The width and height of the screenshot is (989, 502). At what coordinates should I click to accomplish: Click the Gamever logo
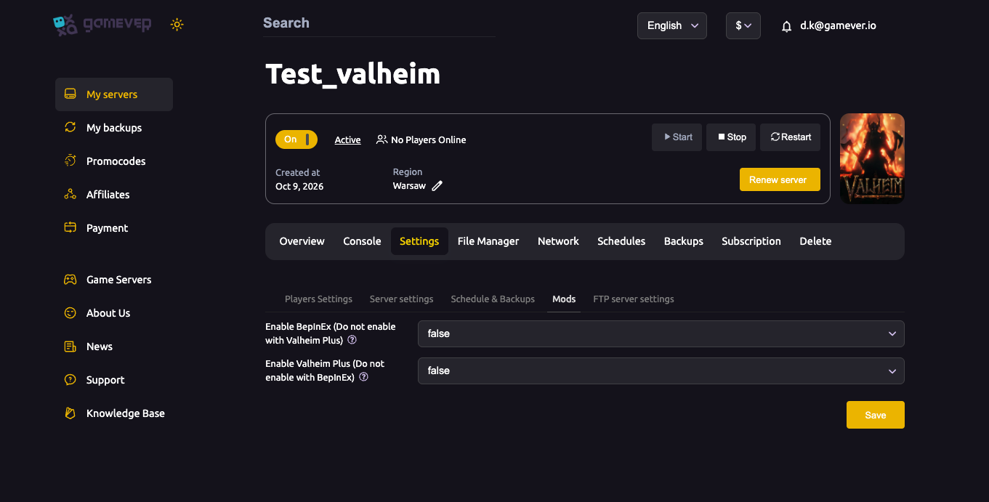(102, 25)
